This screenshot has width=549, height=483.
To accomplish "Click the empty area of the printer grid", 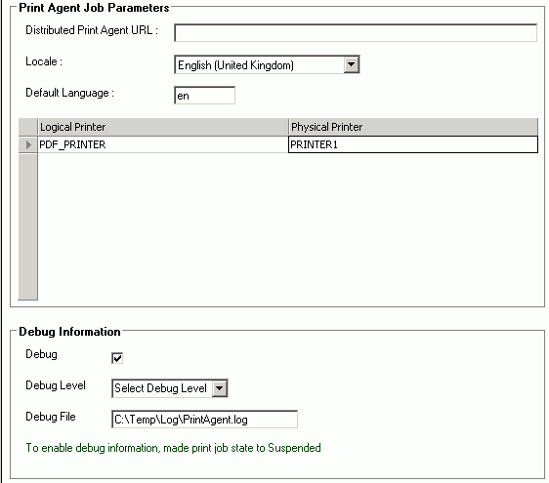I will pos(287,225).
